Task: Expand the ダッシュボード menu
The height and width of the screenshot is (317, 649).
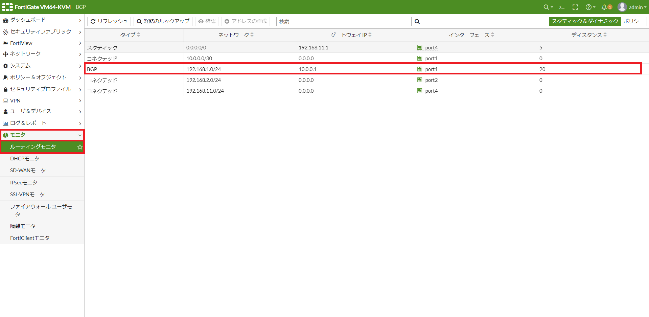Action: point(42,20)
